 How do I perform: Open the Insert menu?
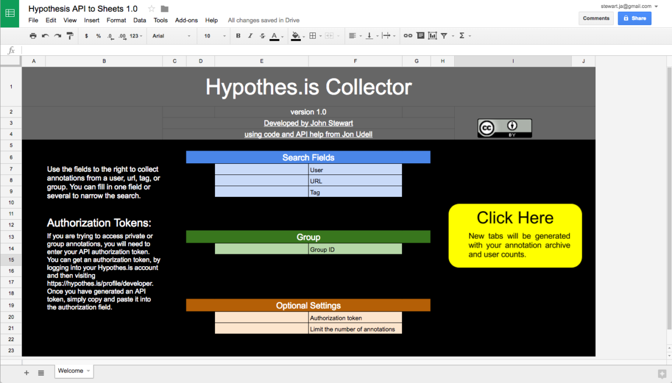[92, 20]
